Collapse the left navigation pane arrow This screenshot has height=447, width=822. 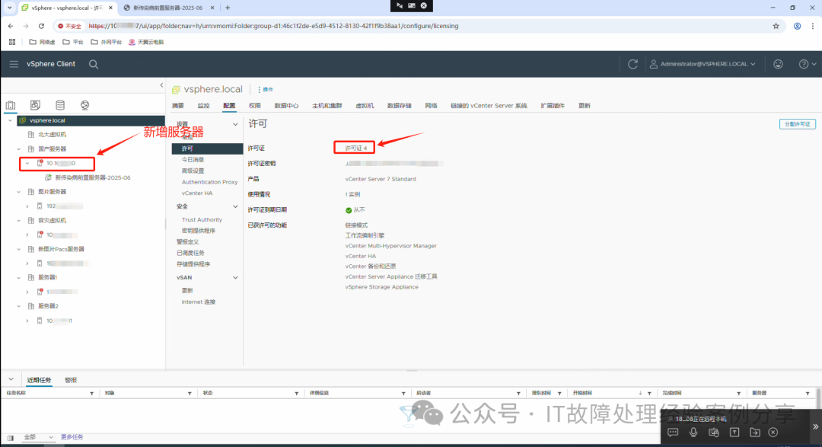pyautogui.click(x=161, y=85)
